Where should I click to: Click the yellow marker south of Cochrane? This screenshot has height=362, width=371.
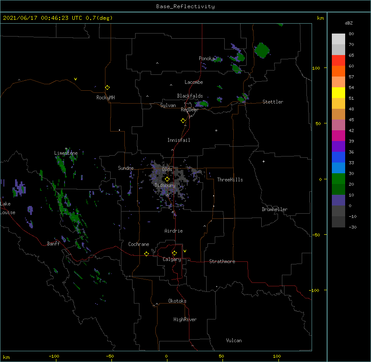coord(146,254)
